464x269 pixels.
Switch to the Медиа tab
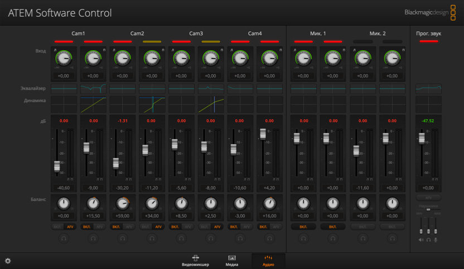[232, 261]
